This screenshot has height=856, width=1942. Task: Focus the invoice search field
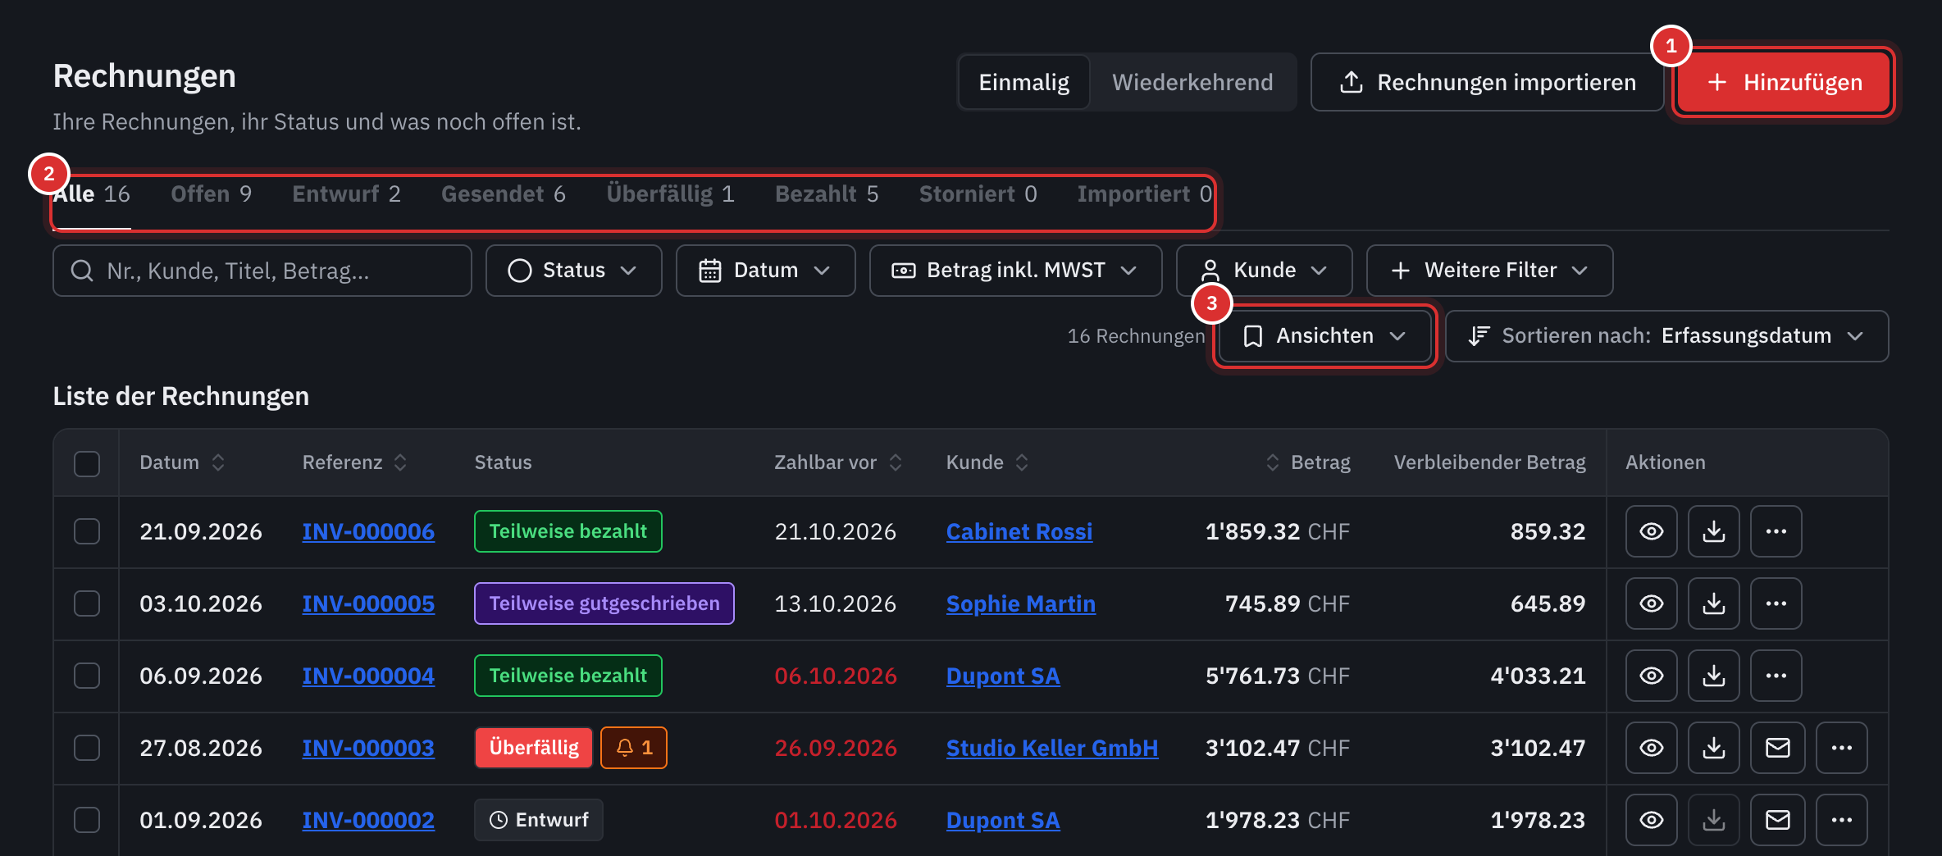tap(262, 271)
